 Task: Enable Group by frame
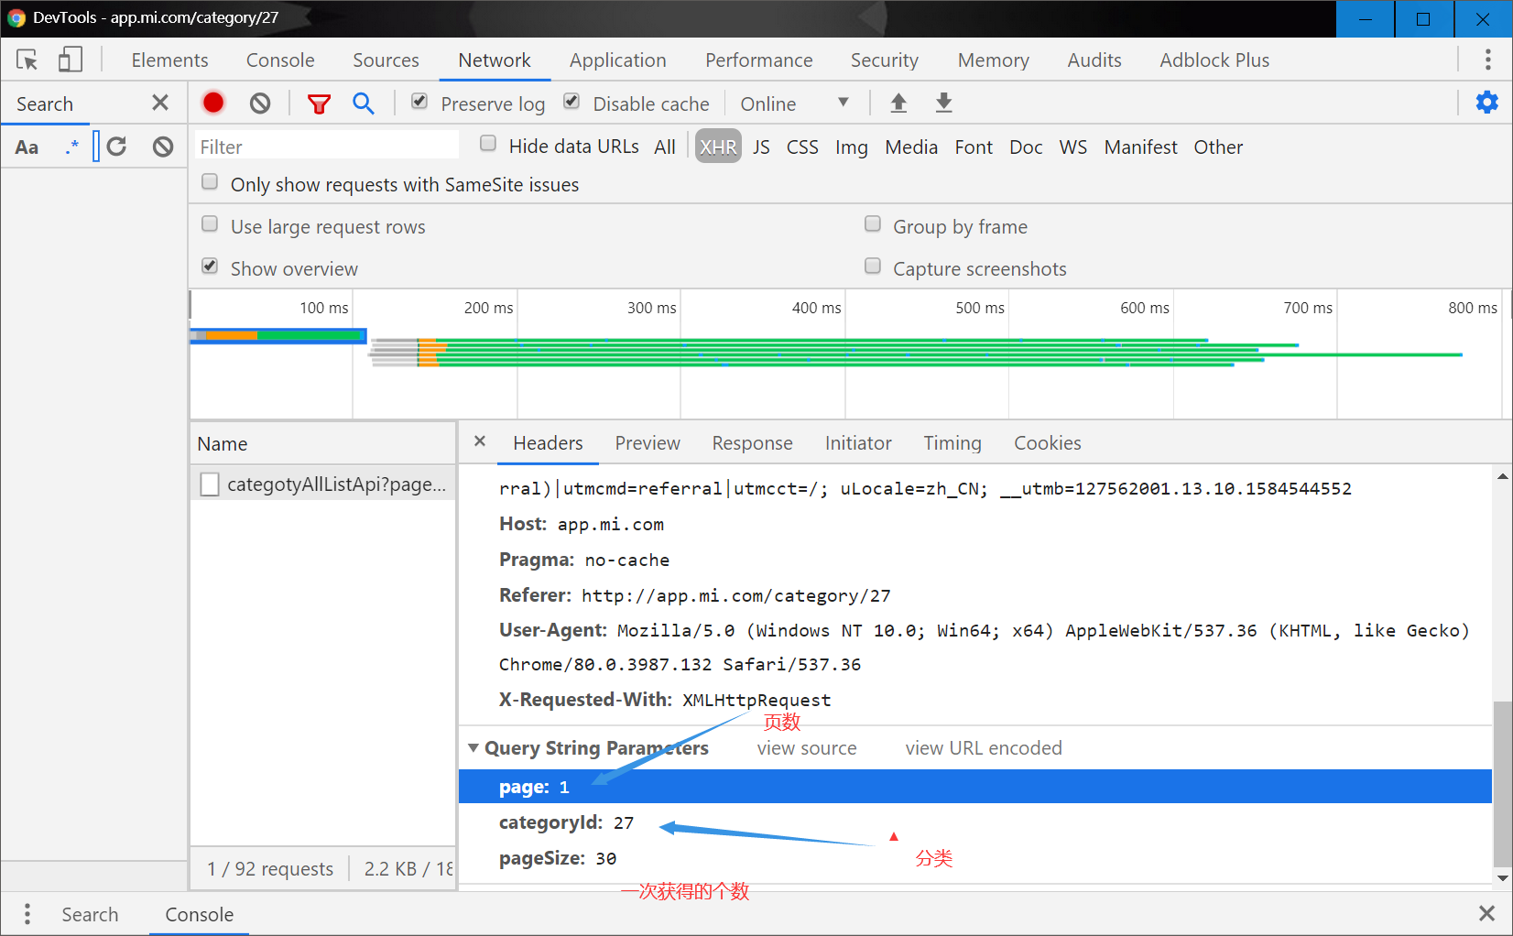tap(873, 224)
